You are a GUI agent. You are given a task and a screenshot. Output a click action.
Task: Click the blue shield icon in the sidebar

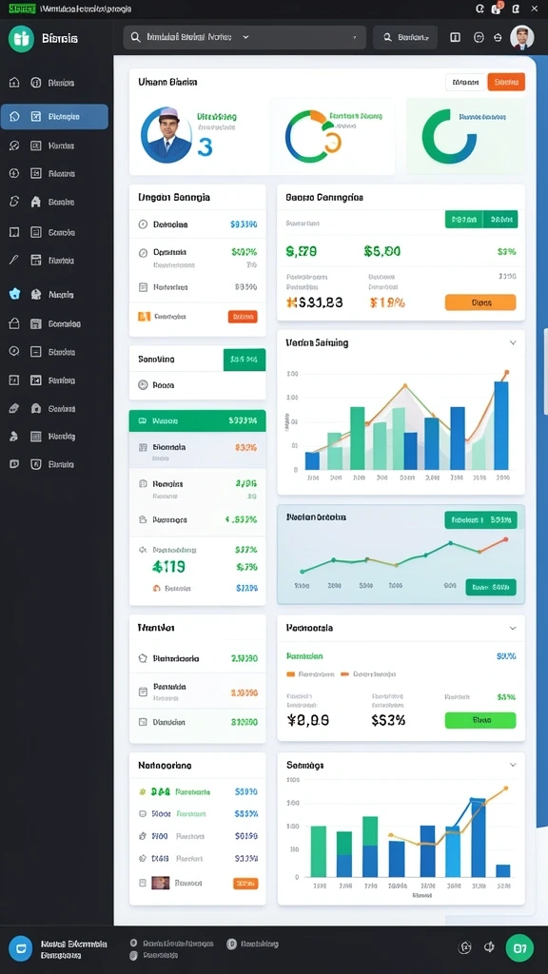14,295
